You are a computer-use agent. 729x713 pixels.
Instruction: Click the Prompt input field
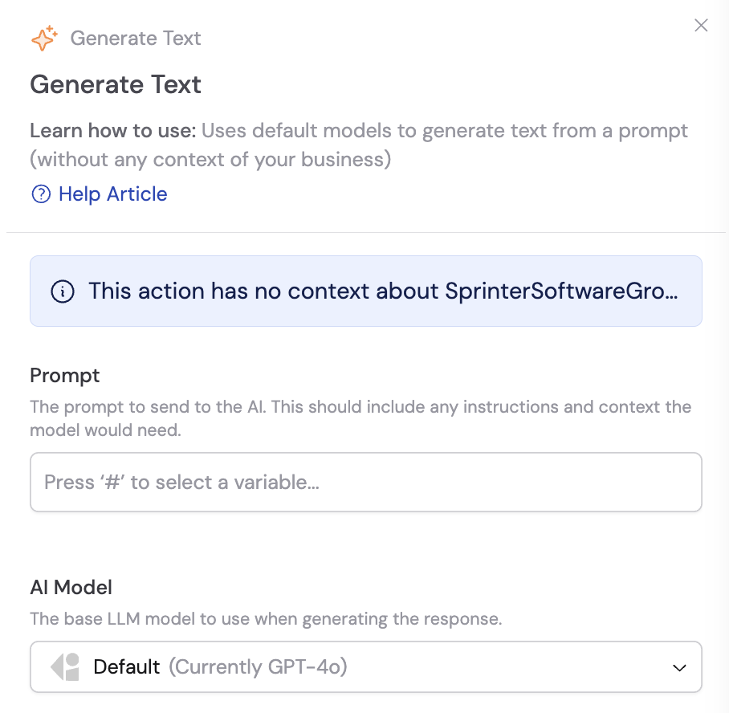(x=365, y=482)
